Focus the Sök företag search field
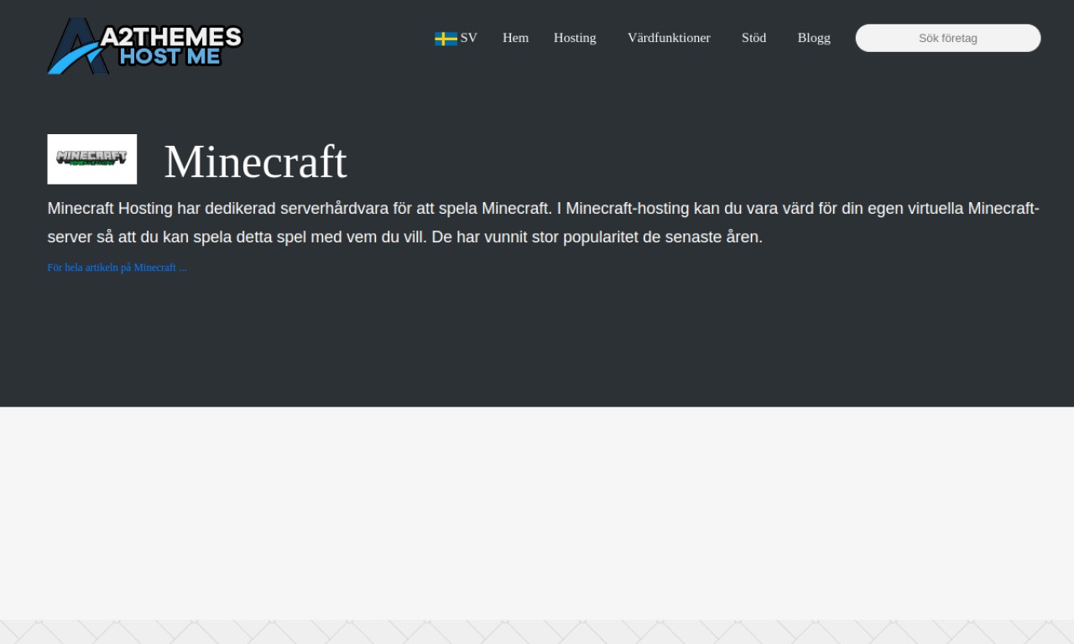This screenshot has width=1074, height=644. click(x=948, y=38)
